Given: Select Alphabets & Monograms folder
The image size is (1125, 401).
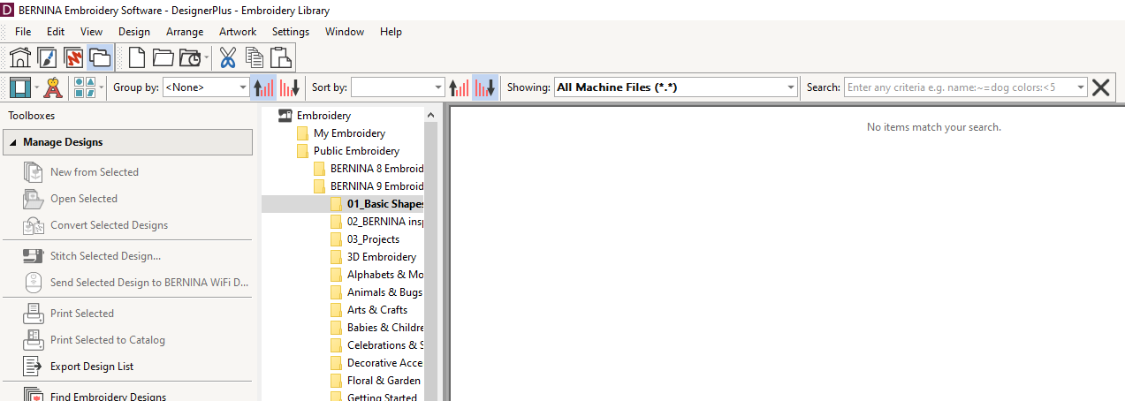Looking at the screenshot, I should (385, 275).
